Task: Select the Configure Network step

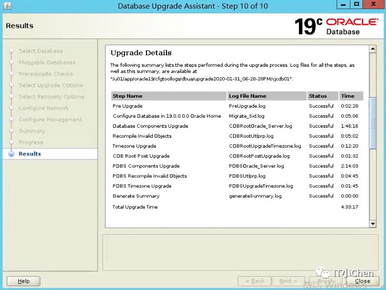Action: pos(44,108)
